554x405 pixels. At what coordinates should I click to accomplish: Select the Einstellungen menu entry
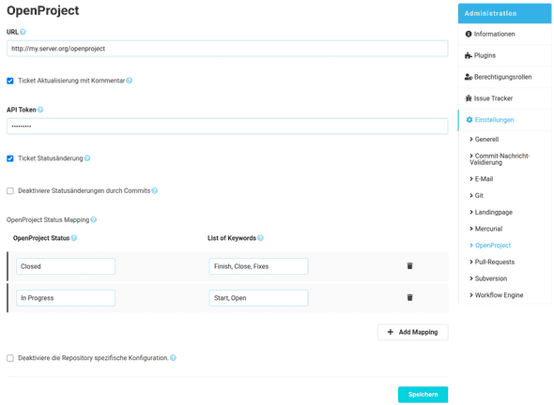[504, 120]
